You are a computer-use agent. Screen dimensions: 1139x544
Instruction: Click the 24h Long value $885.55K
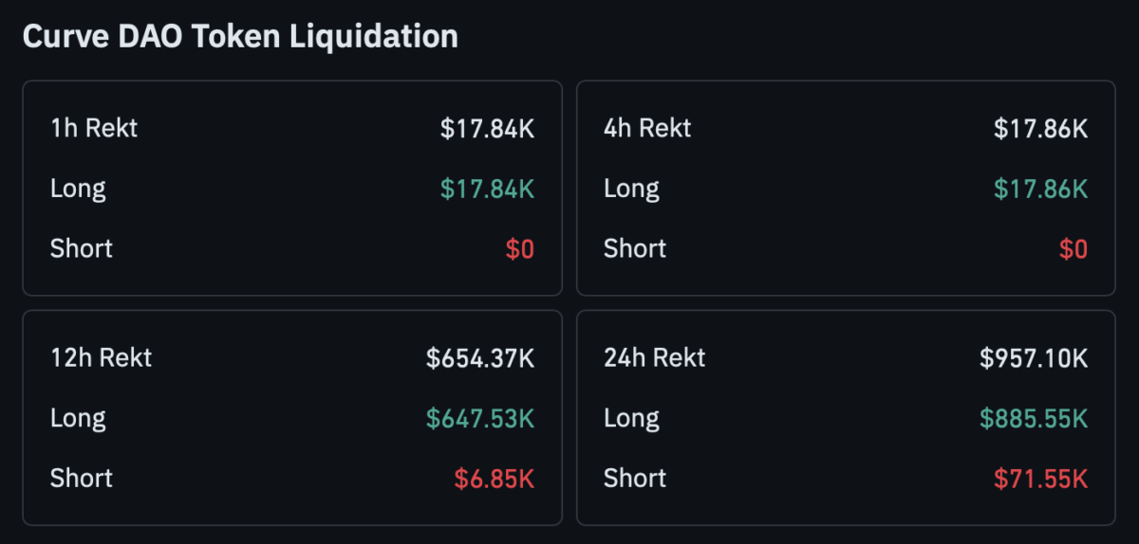pyautogui.click(x=1034, y=418)
